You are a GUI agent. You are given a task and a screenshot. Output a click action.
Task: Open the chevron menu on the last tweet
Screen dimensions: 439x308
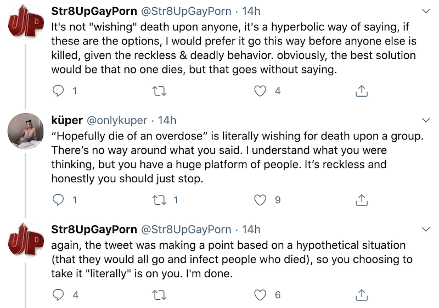click(426, 229)
